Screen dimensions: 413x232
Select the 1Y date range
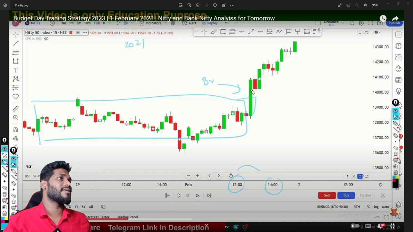point(76,207)
